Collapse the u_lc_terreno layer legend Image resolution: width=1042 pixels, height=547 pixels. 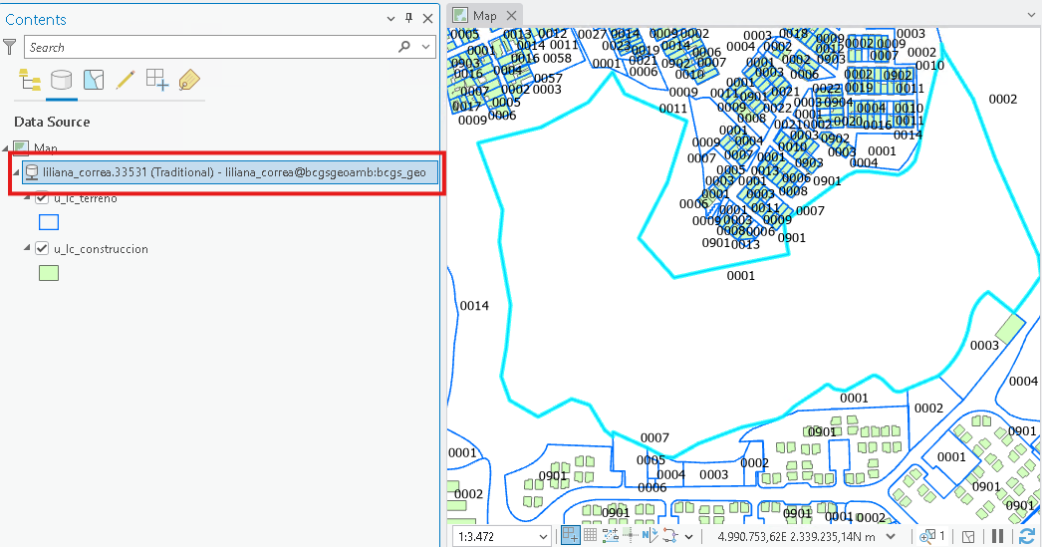point(27,197)
